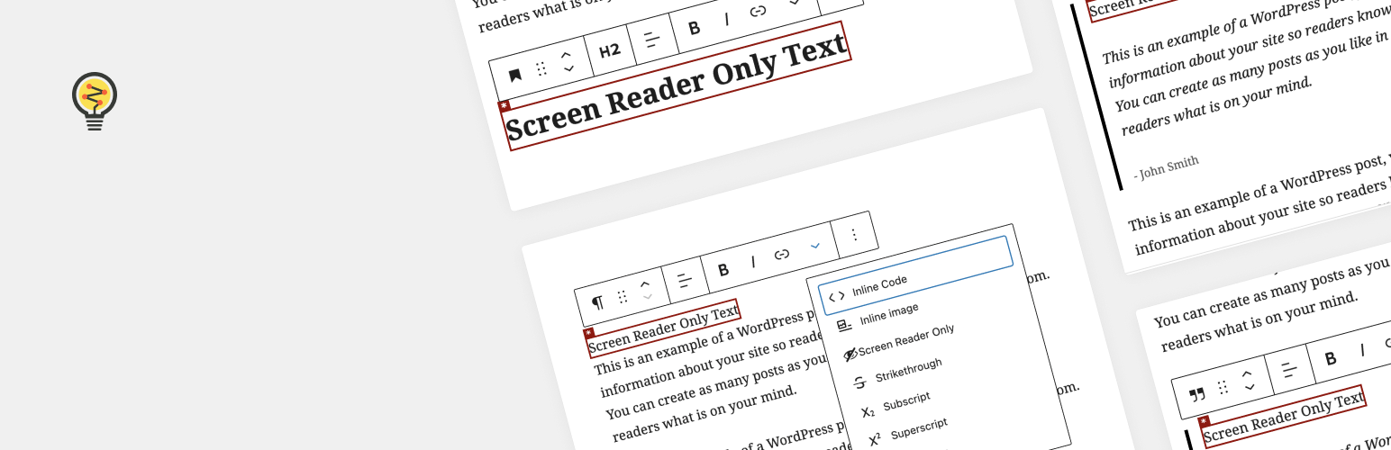This screenshot has height=450, width=1391.
Task: Click the drag handle in paragraph toolbar
Action: [x=623, y=296]
